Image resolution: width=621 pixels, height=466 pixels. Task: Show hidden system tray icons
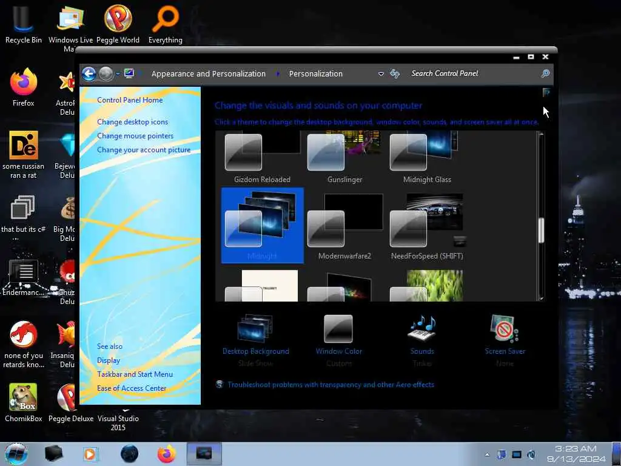487,454
